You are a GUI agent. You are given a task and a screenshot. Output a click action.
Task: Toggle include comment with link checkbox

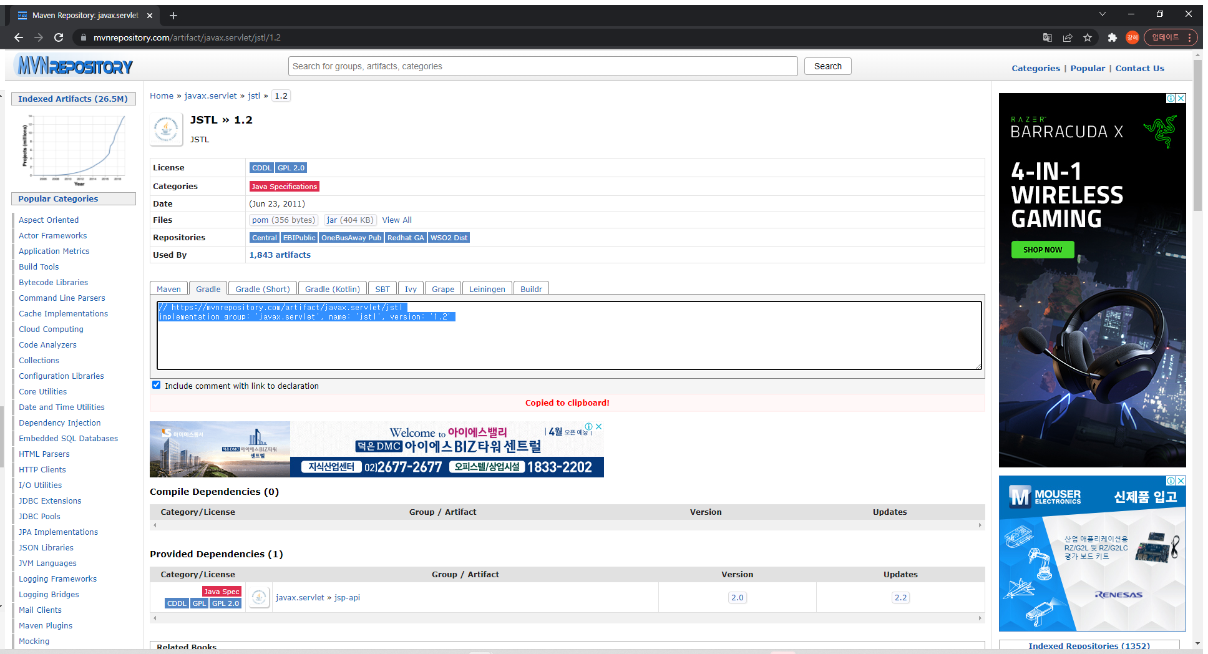coord(157,385)
